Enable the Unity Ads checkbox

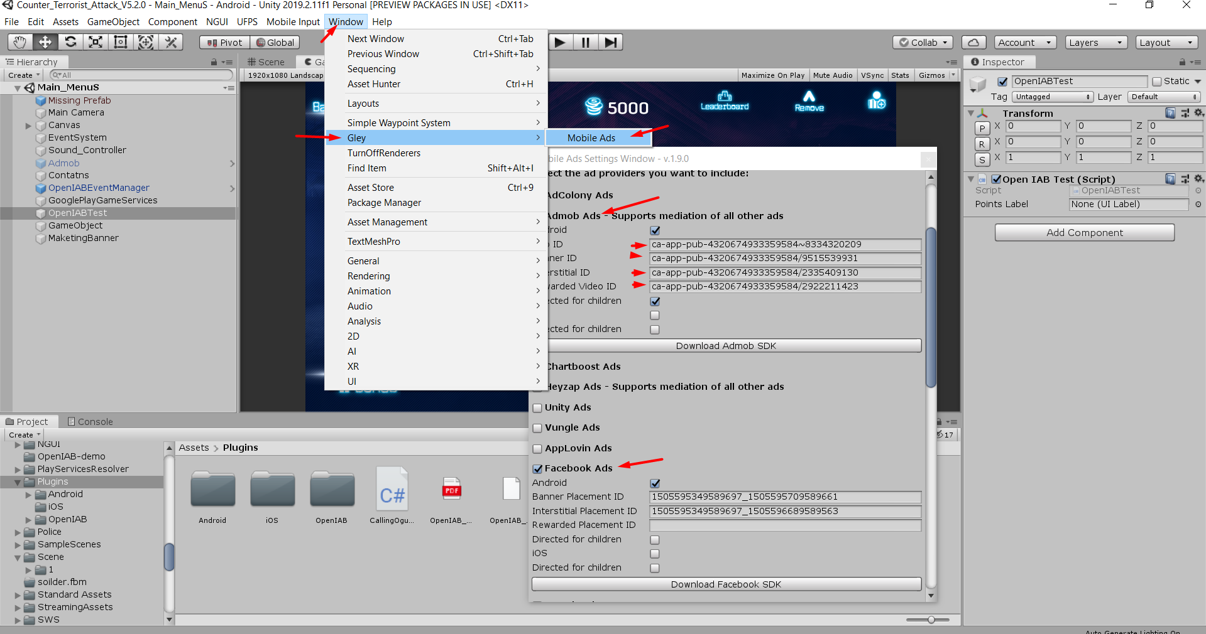point(537,408)
